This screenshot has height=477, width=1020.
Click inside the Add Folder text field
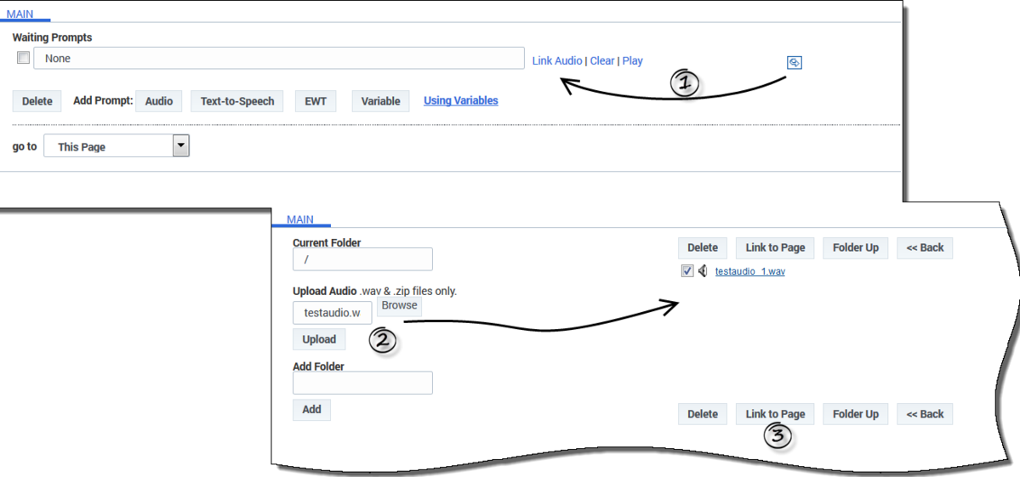point(362,383)
